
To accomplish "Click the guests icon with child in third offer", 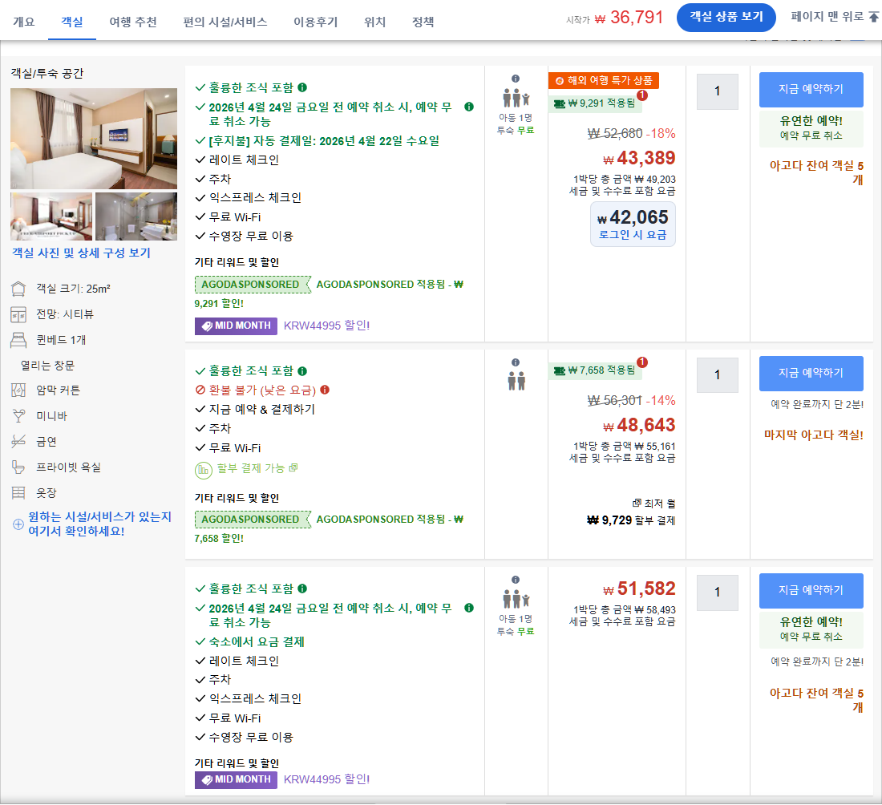I will click(x=516, y=599).
